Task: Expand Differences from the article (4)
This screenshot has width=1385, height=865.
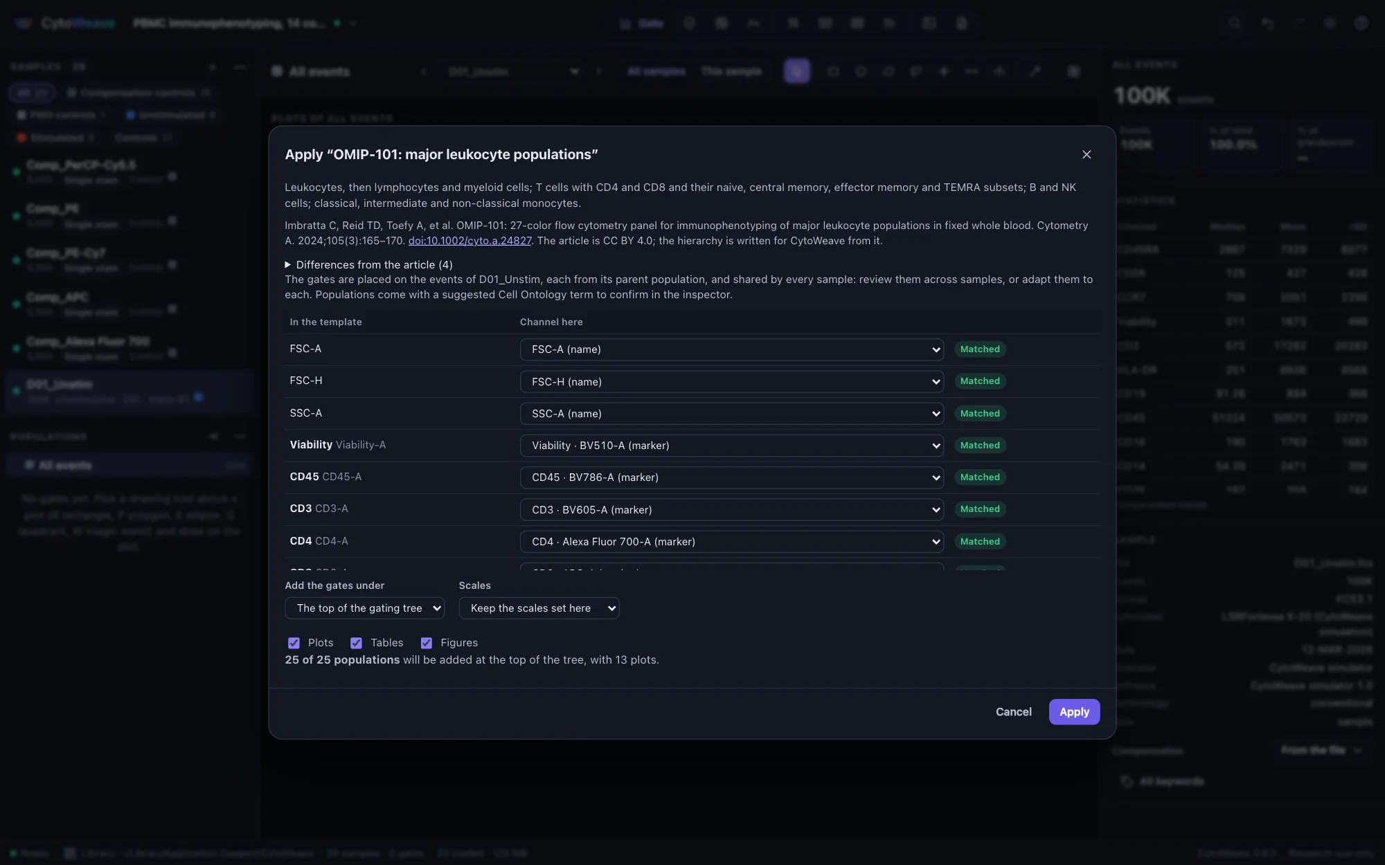Action: click(368, 264)
